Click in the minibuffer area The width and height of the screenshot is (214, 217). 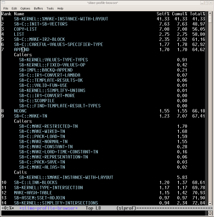pos(104,213)
